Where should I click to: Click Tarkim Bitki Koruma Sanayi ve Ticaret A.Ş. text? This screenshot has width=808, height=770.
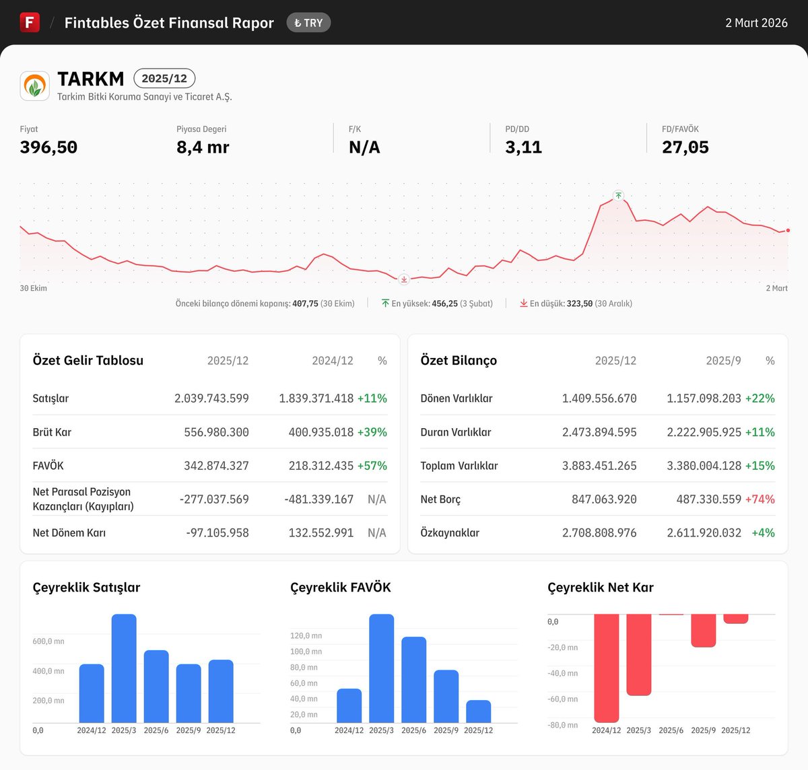pos(145,97)
